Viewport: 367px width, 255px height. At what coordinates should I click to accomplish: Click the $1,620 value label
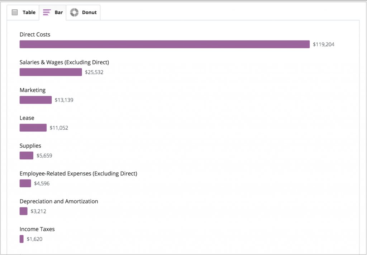[33, 239]
